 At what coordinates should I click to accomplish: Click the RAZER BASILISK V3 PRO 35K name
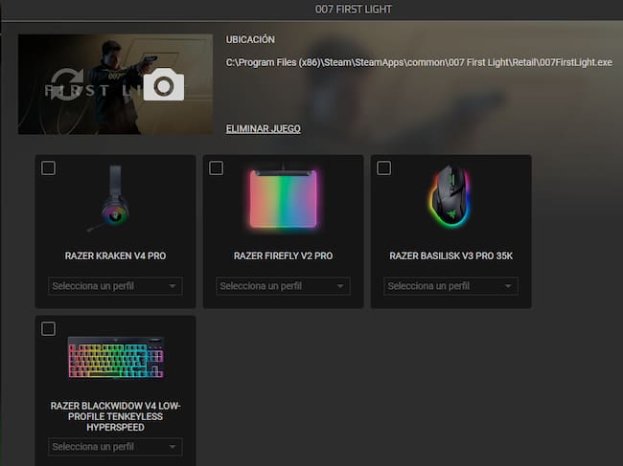click(451, 255)
